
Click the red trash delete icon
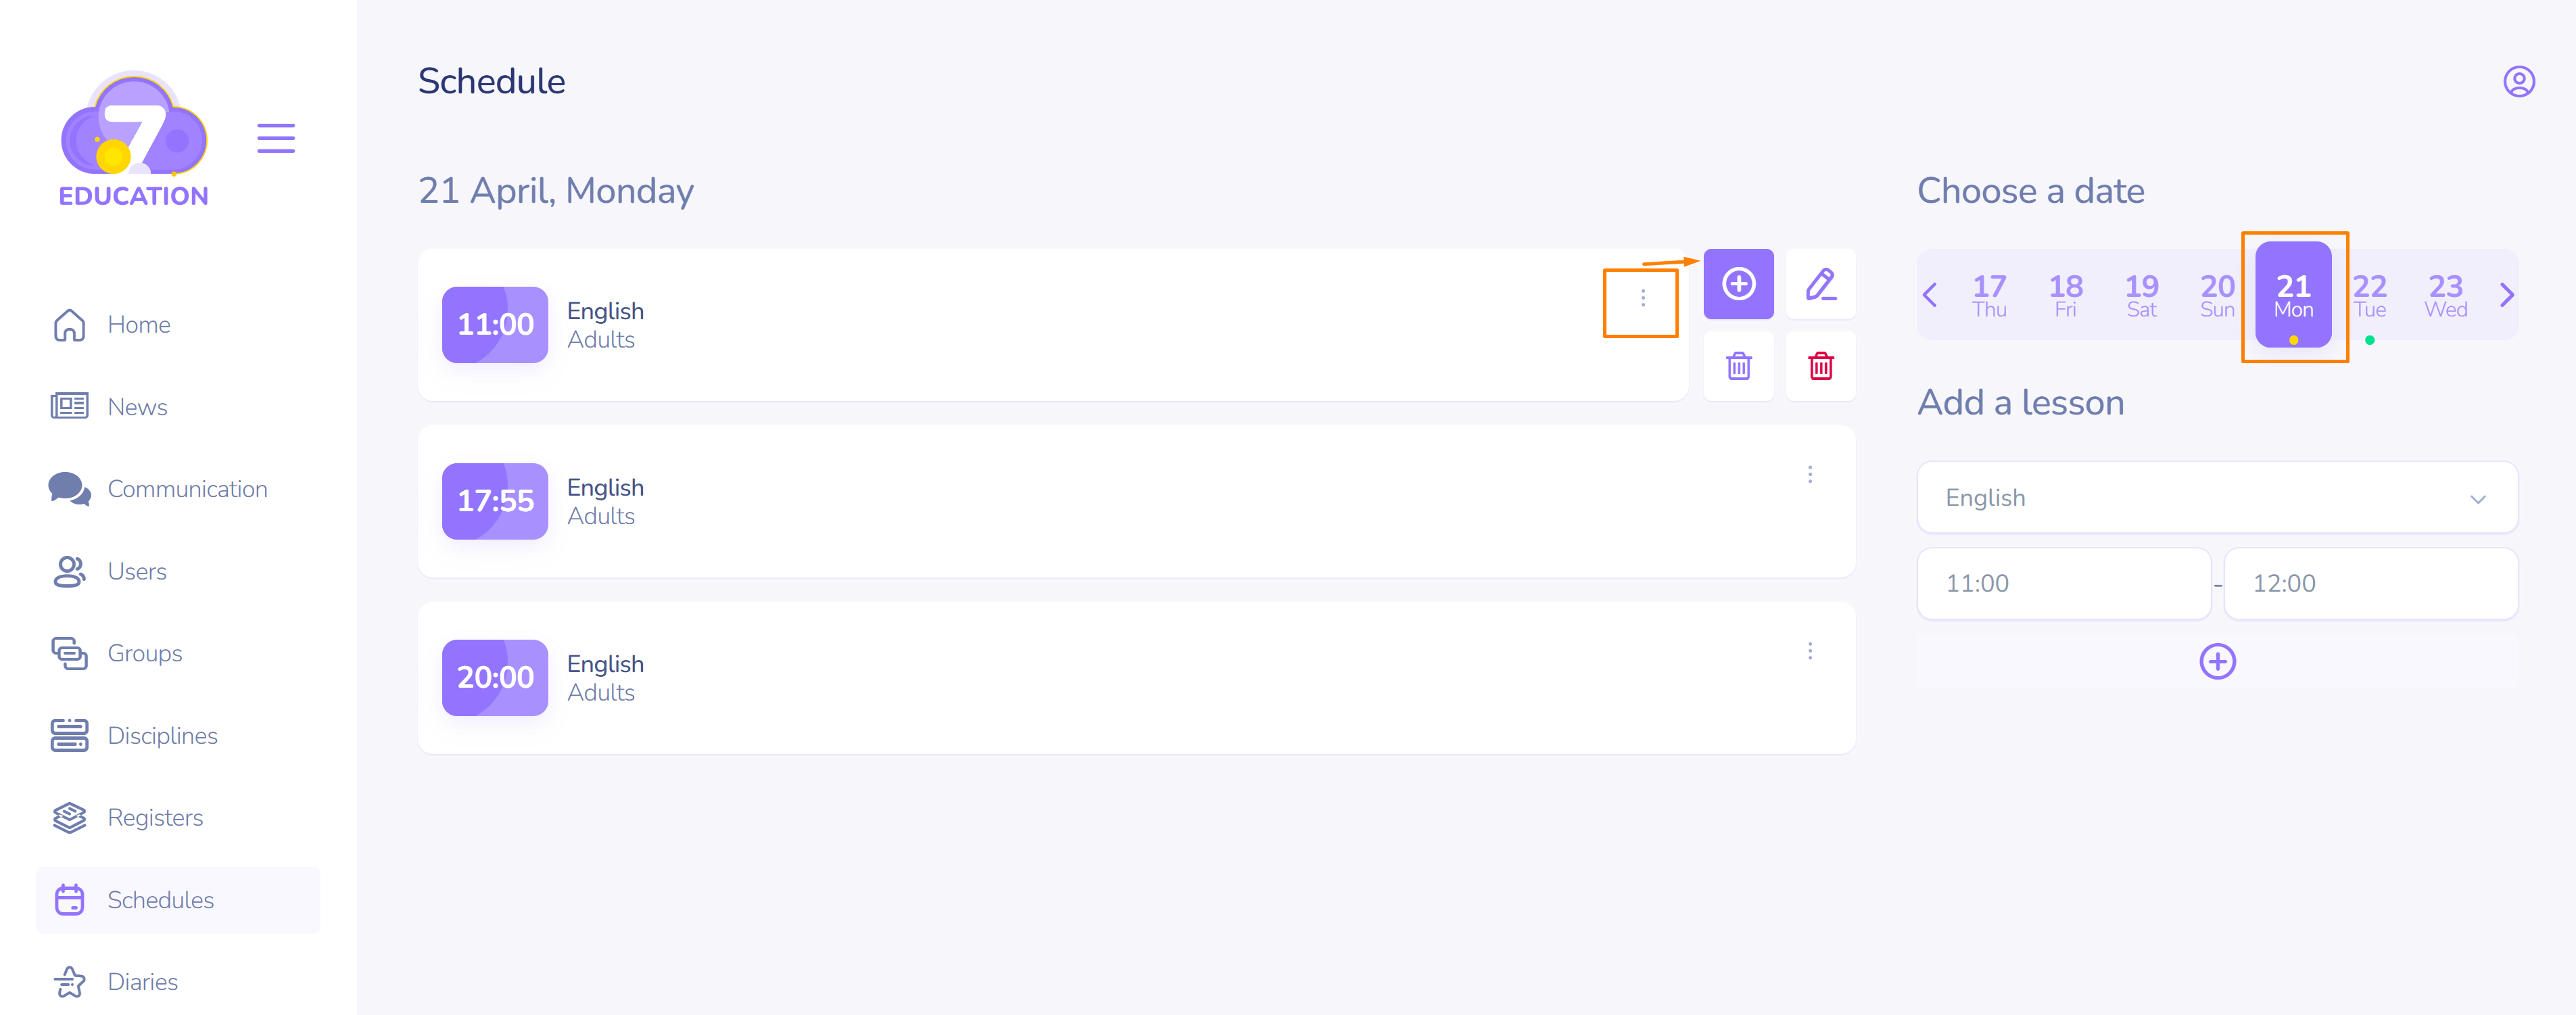[1820, 366]
